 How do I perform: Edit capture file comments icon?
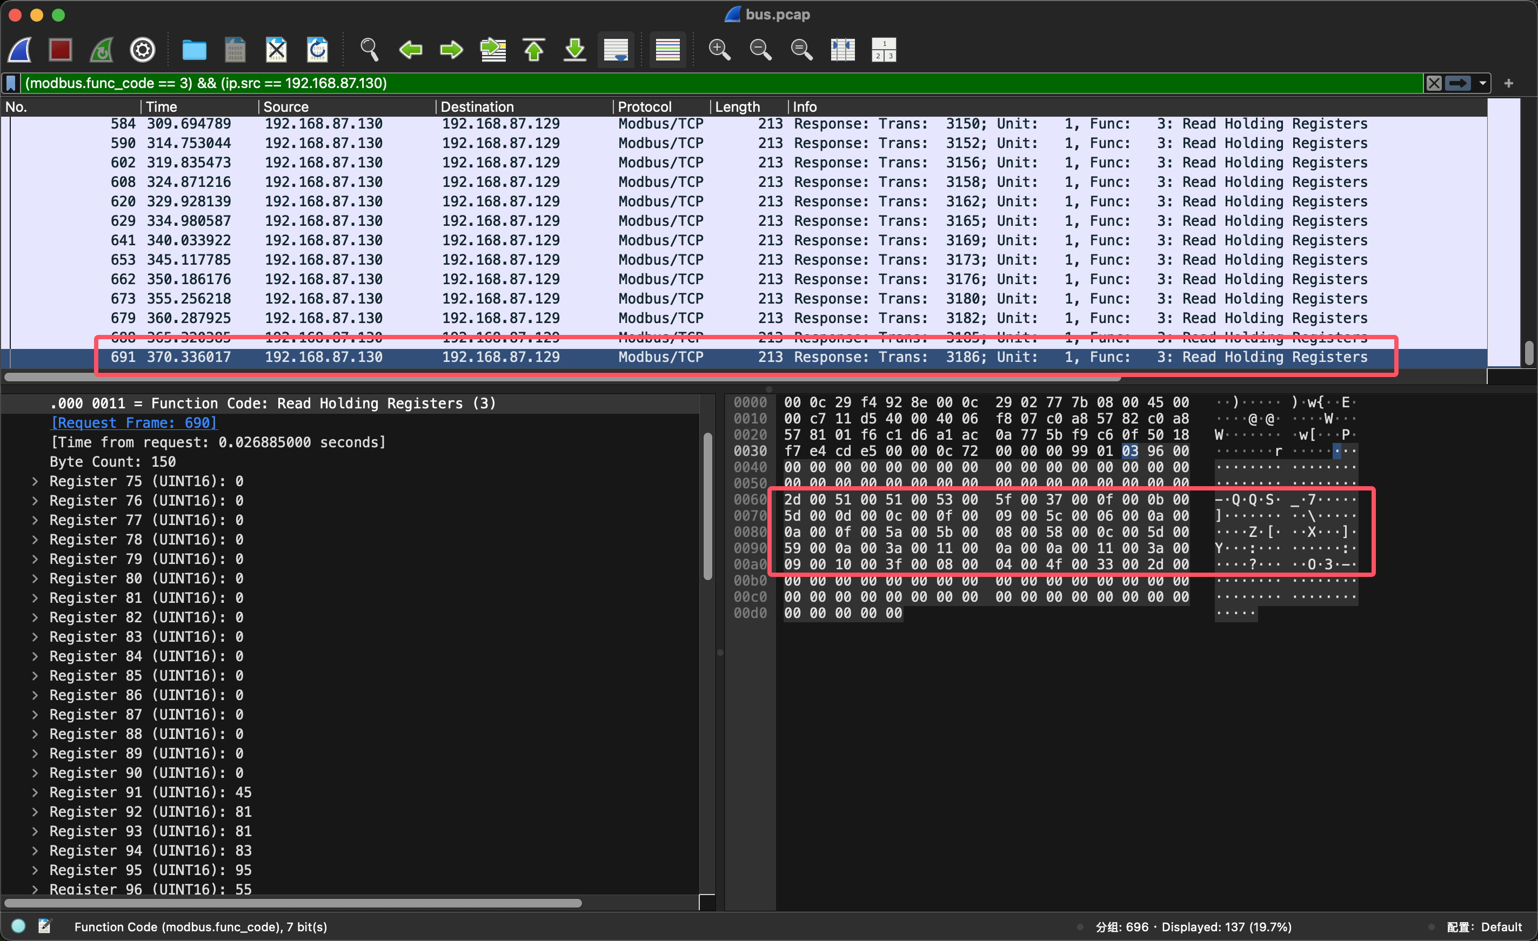click(x=44, y=926)
